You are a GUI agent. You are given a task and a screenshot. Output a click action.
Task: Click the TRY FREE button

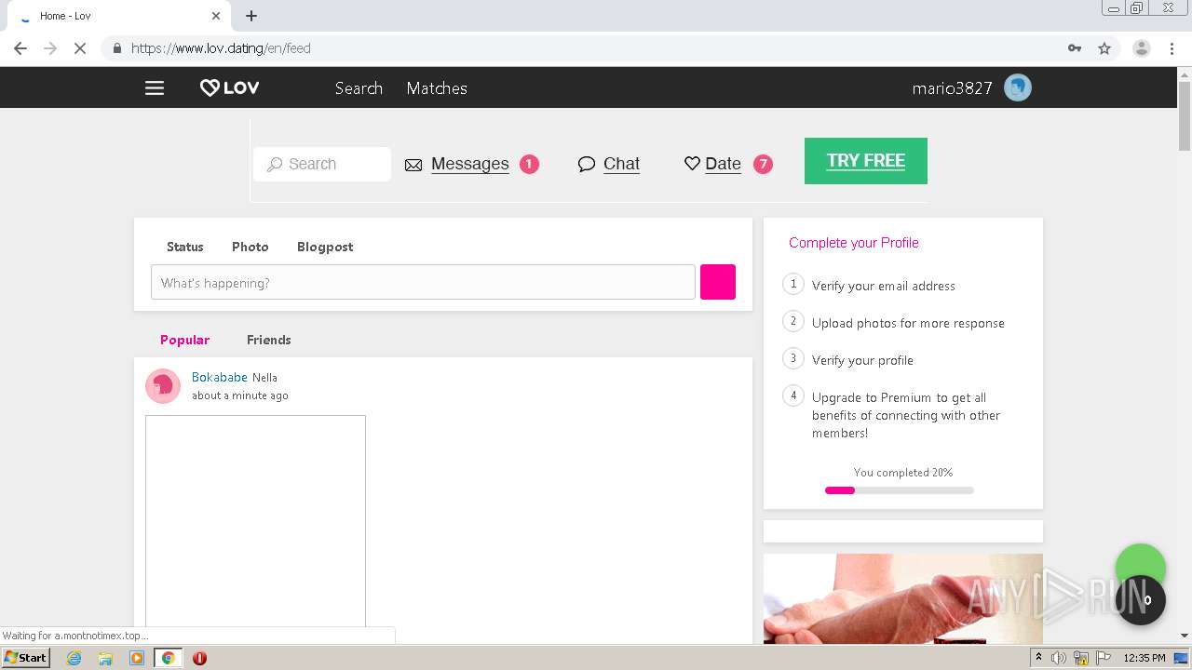pos(866,161)
